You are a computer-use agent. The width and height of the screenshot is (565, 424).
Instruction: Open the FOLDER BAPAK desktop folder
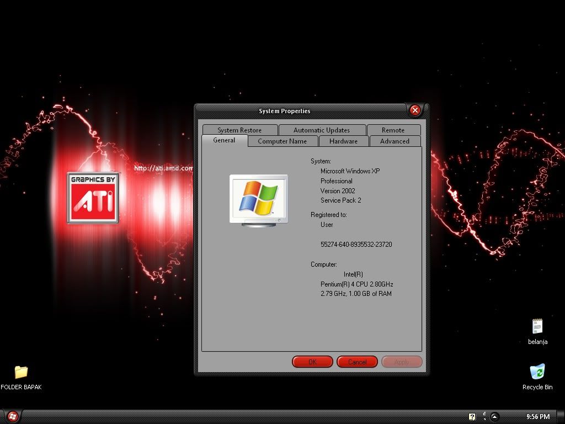click(21, 378)
